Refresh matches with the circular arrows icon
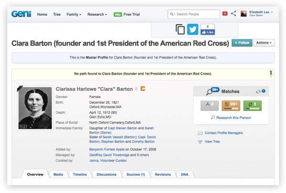 point(258,92)
